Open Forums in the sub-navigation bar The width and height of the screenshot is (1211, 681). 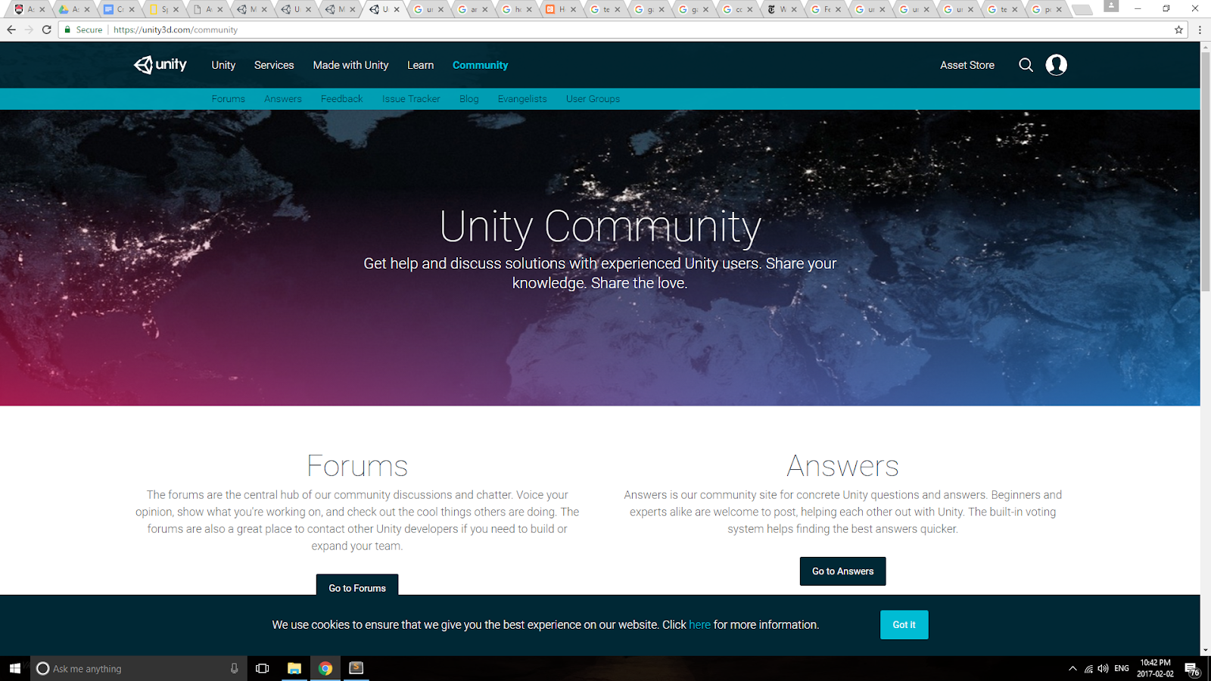tap(229, 99)
